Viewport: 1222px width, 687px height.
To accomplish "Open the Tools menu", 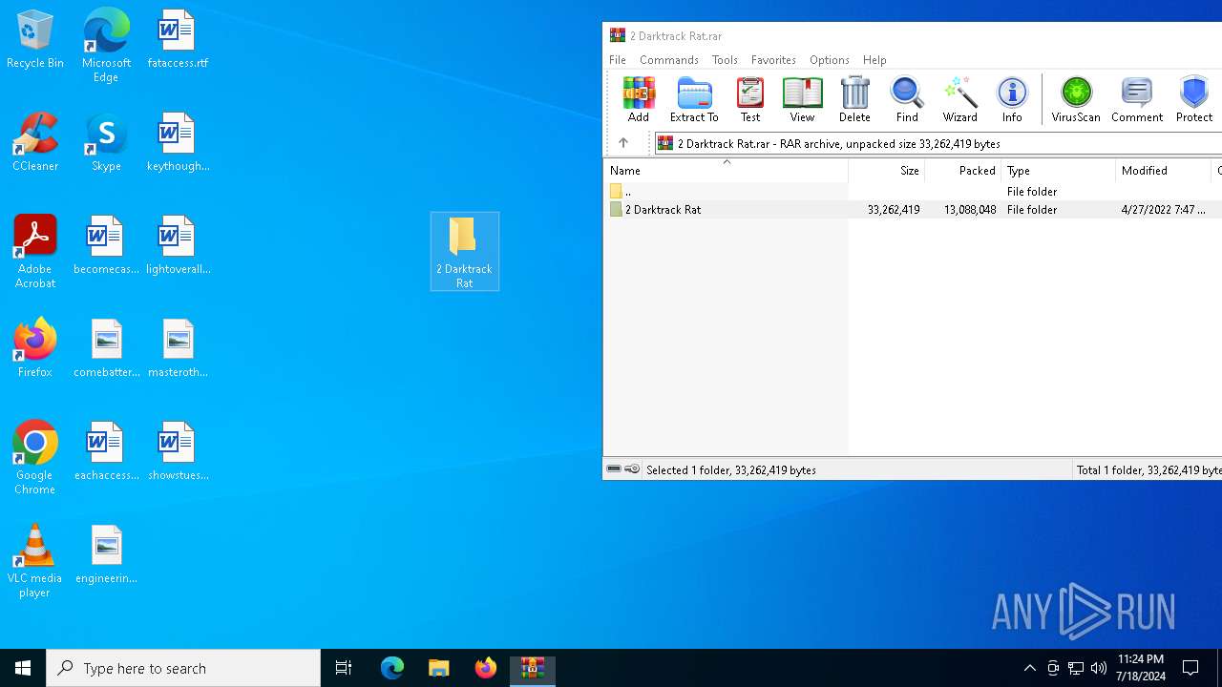I will [x=725, y=59].
